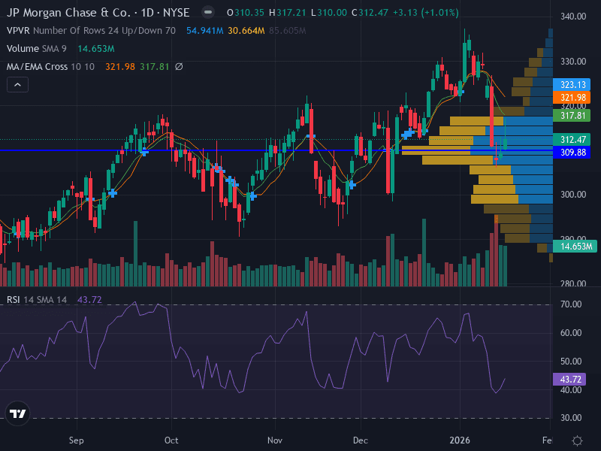
Task: Click the Sep label on time axis
Action: point(77,440)
